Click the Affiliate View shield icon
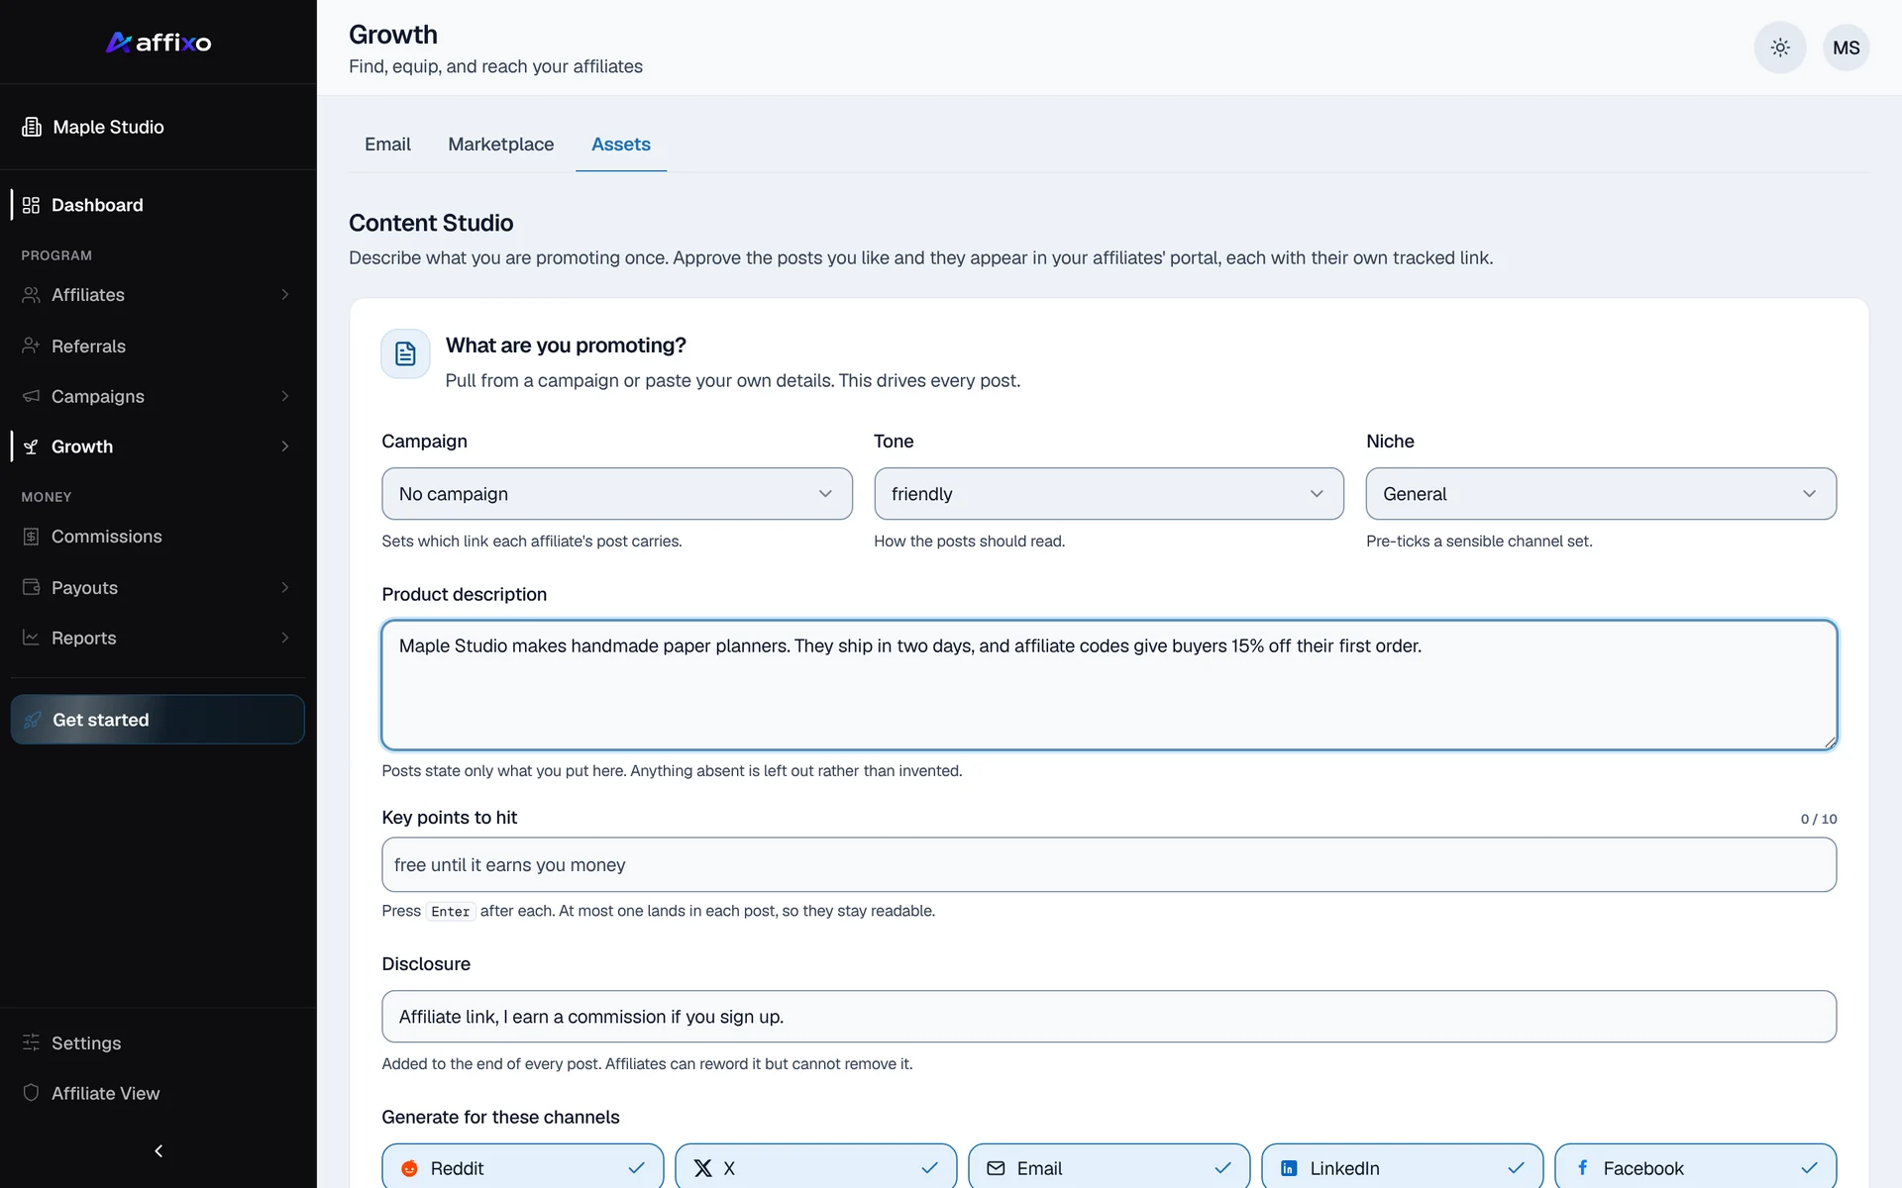Viewport: 1902px width, 1188px height. (31, 1093)
